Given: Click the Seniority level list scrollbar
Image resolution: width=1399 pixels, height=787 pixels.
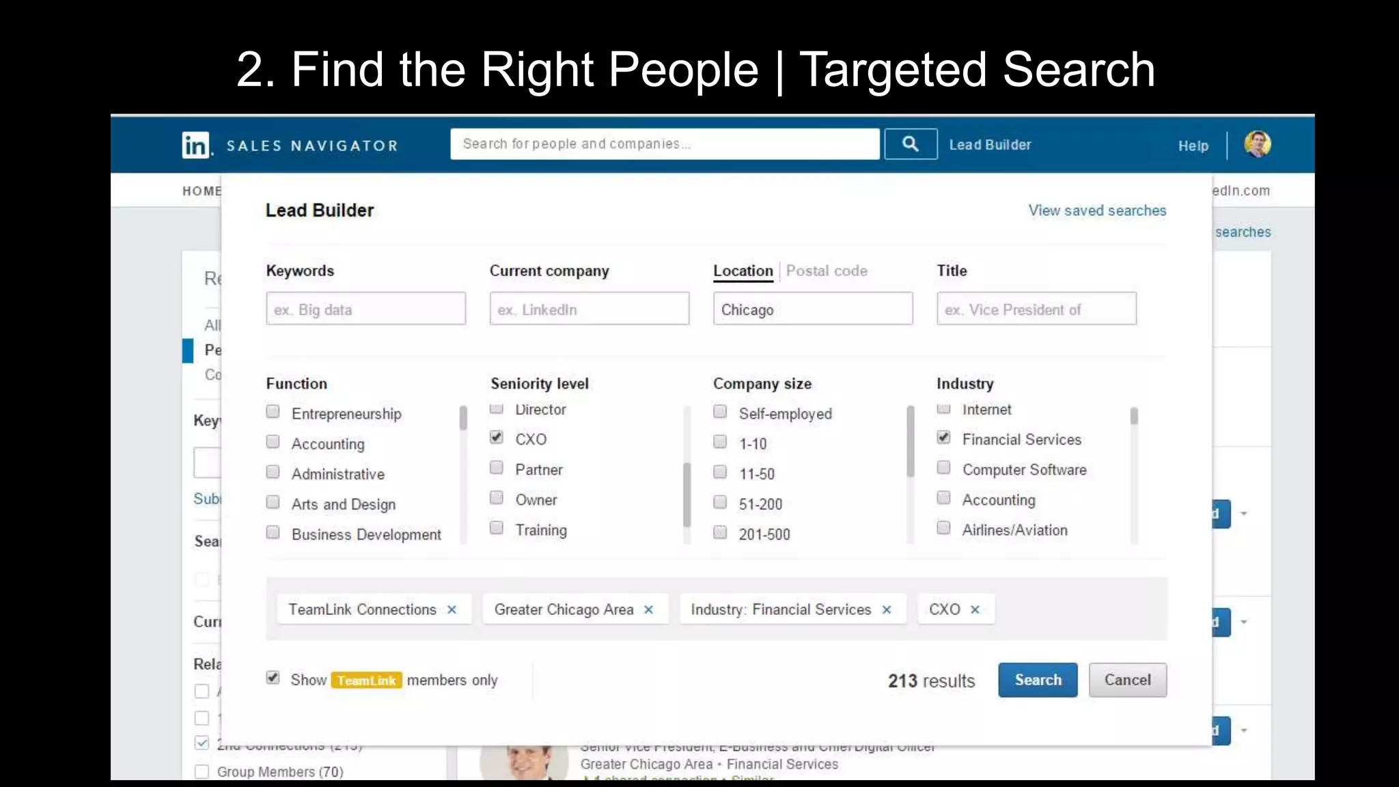Looking at the screenshot, I should pyautogui.click(x=687, y=495).
